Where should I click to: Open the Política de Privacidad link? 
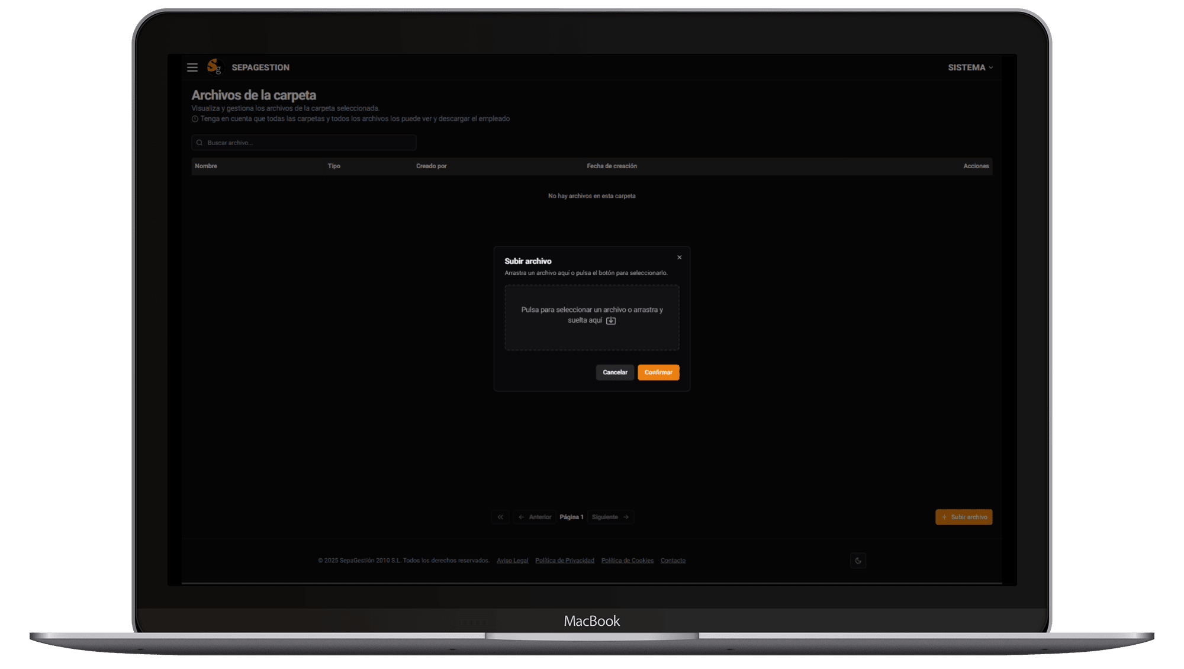564,561
